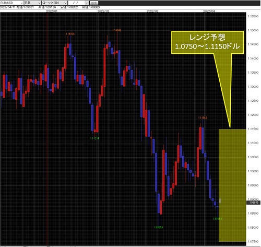Click the 1.11234 low price label

pos(94,138)
